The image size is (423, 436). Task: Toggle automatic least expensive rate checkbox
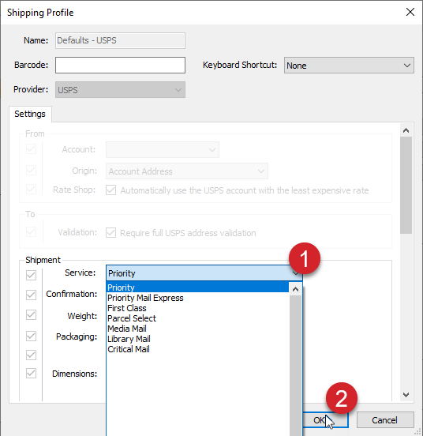click(x=110, y=190)
